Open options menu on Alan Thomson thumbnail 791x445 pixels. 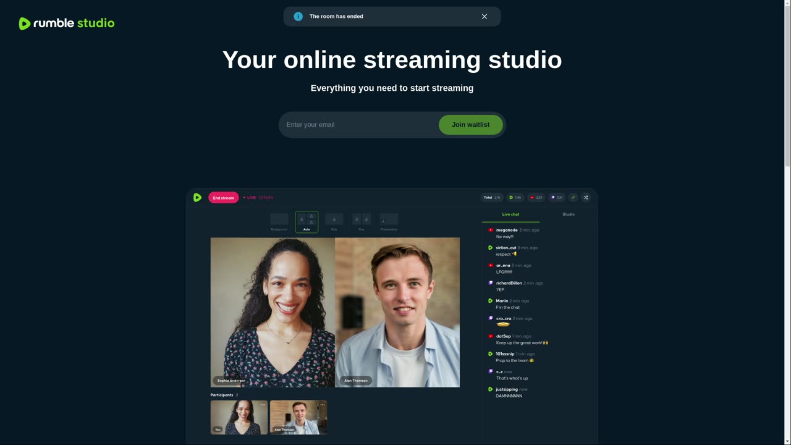322,405
